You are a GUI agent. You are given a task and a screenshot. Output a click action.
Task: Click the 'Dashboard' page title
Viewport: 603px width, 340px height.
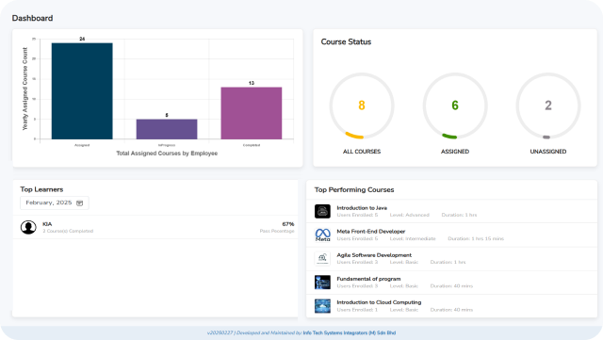(32, 18)
